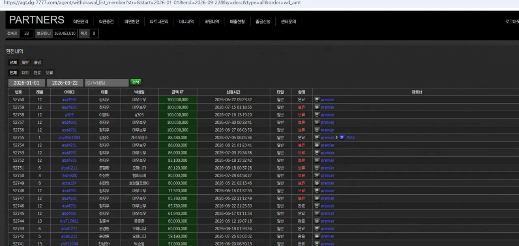Click the 본 badge in row 52745
The width and height of the screenshot is (519, 246).
(317, 213)
